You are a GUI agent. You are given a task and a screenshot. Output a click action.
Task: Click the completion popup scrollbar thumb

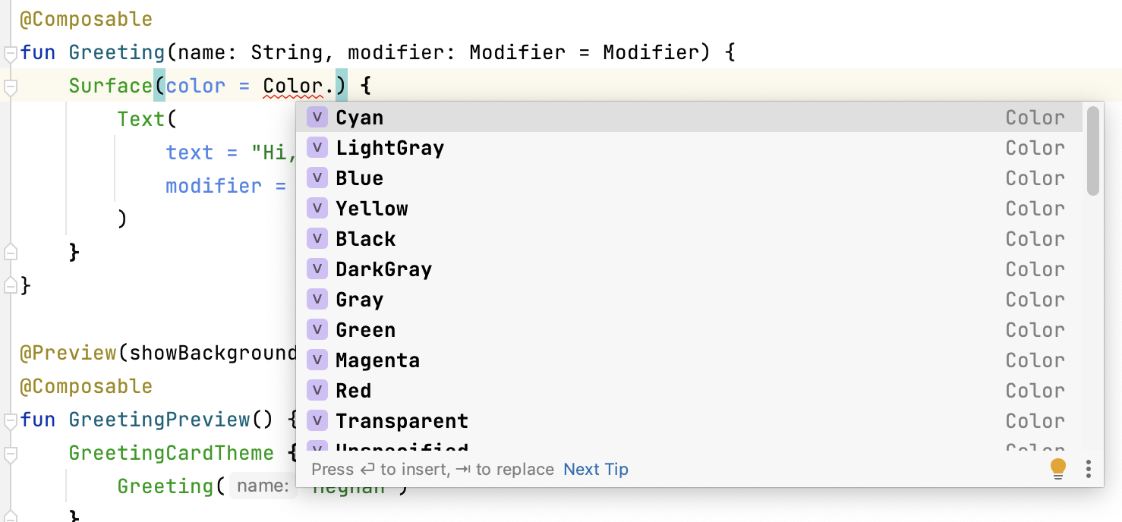pyautogui.click(x=1092, y=152)
